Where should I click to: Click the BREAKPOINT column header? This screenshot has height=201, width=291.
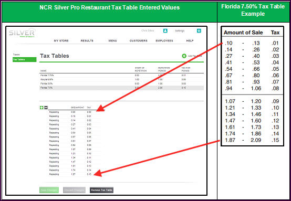point(77,108)
